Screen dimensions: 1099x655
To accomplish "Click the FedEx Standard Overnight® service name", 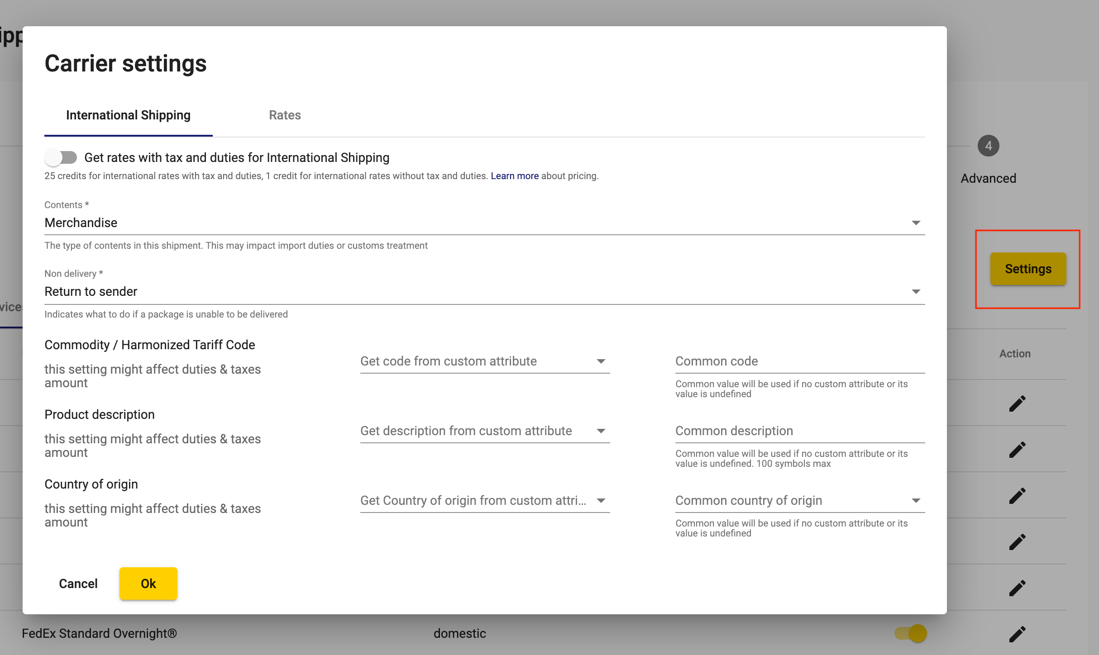I will pyautogui.click(x=99, y=633).
